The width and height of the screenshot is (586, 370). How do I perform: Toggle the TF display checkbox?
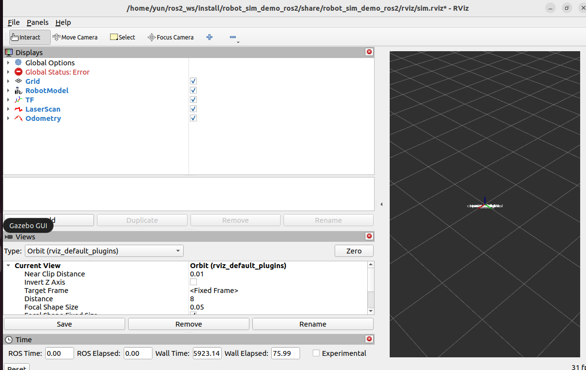pyautogui.click(x=193, y=99)
